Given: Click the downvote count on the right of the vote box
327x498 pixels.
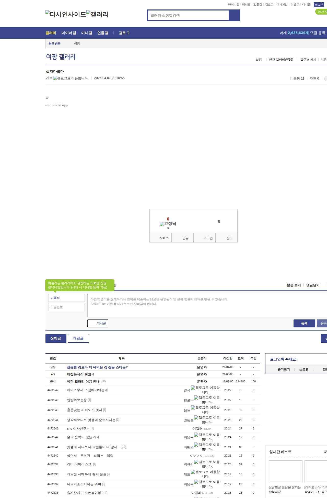Looking at the screenshot, I should tap(219, 222).
